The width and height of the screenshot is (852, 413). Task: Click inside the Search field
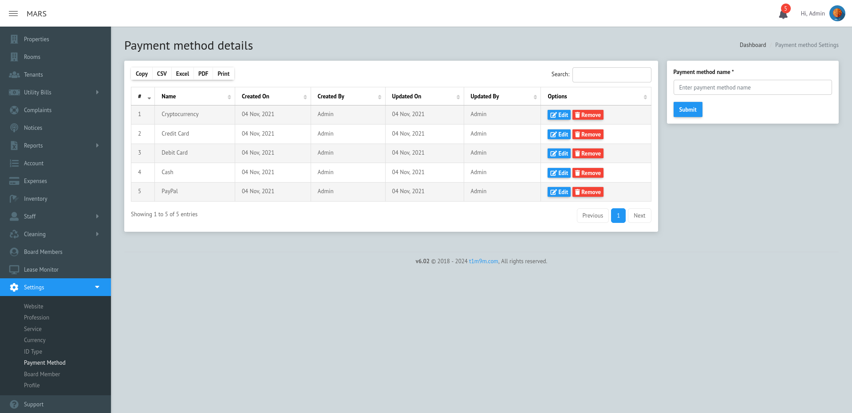[x=611, y=74]
